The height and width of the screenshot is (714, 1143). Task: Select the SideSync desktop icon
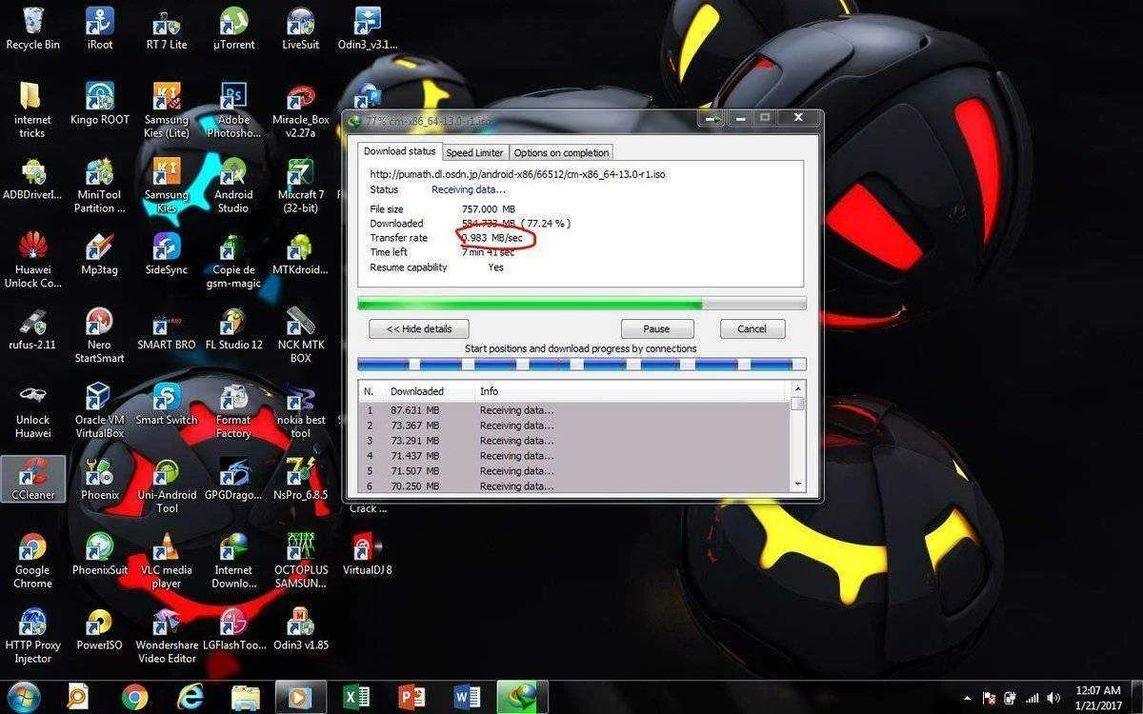tap(167, 253)
